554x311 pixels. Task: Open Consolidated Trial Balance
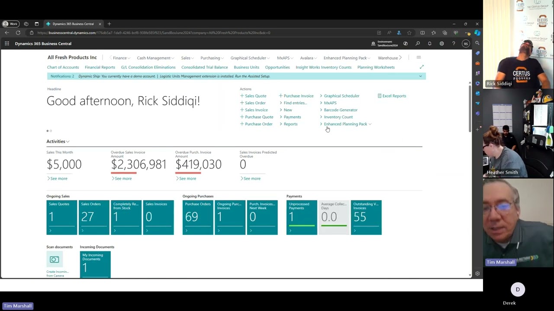point(204,67)
